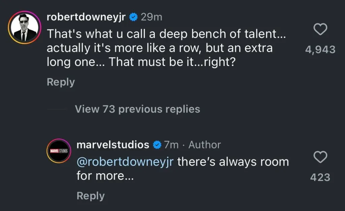Like robertdowneyjr's comment with the heart icon
The height and width of the screenshot is (211, 345).
pyautogui.click(x=320, y=30)
